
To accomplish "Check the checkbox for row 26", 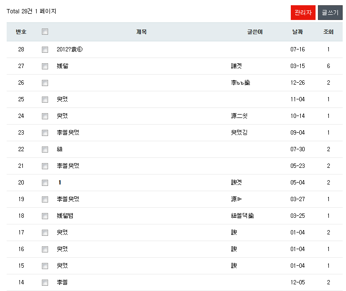I will pyautogui.click(x=45, y=83).
